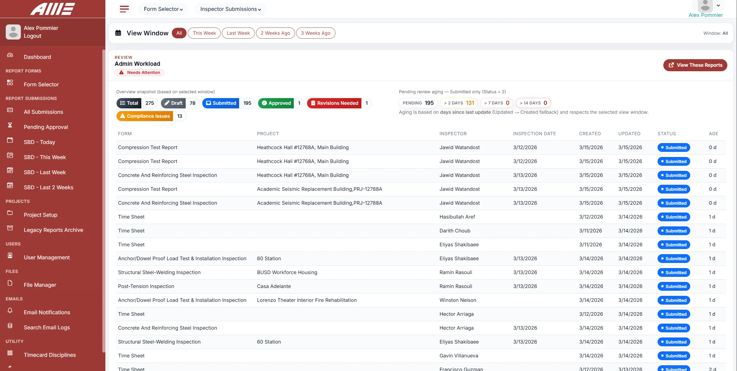
Task: Click the Draft 78 badge
Action: 180,103
